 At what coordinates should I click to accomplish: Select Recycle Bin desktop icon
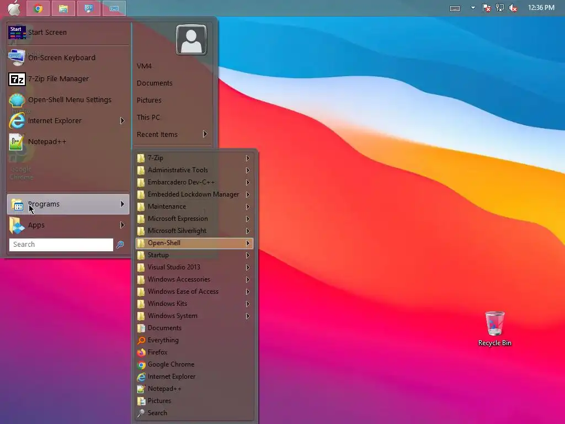(x=495, y=329)
